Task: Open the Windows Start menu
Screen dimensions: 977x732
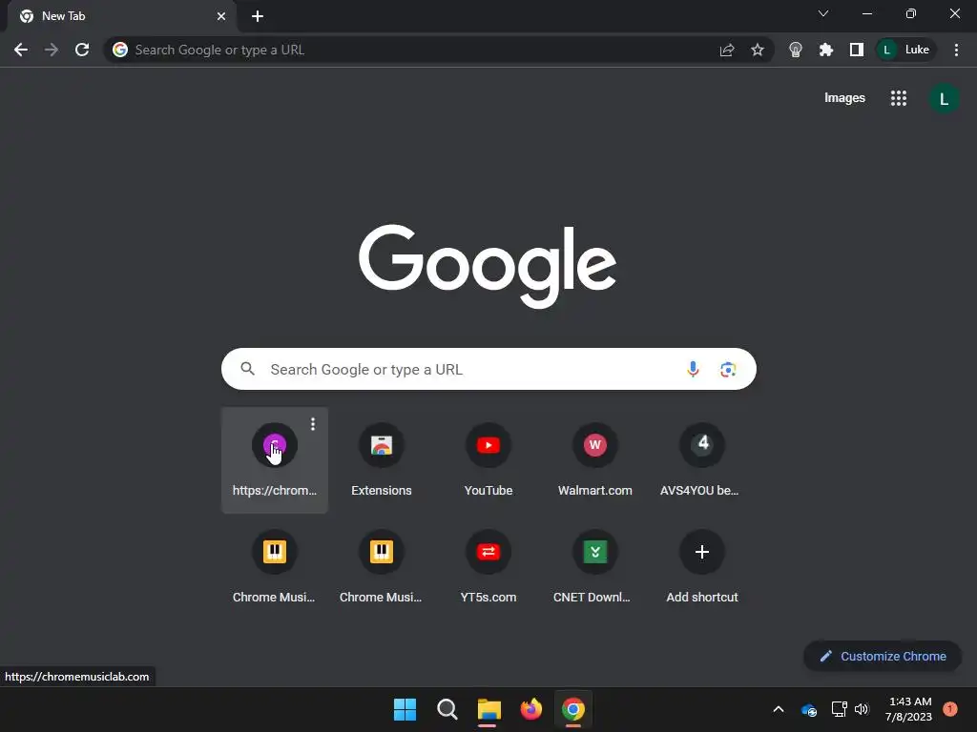Action: click(405, 709)
